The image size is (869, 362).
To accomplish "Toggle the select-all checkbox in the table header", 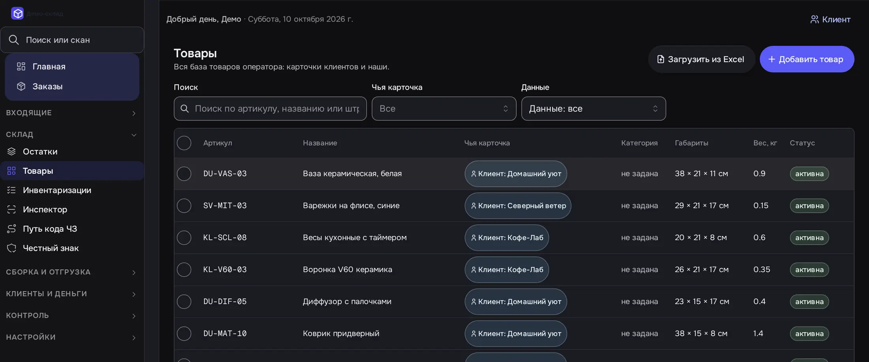I will pos(184,143).
